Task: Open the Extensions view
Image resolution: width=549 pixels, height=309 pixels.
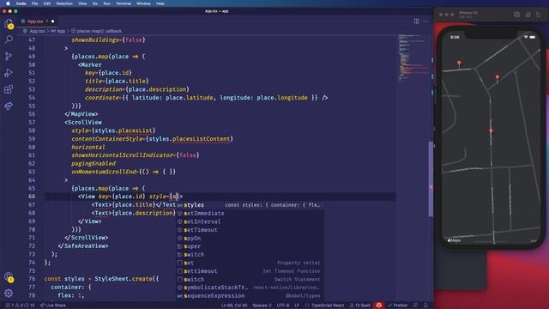Action: (9, 89)
